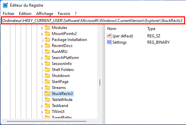The width and height of the screenshot is (186, 125).
Task: Select the TWinUI key label
Action: (58, 112)
